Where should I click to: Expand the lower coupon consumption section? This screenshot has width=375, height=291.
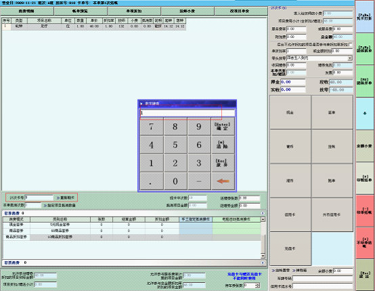263,263
